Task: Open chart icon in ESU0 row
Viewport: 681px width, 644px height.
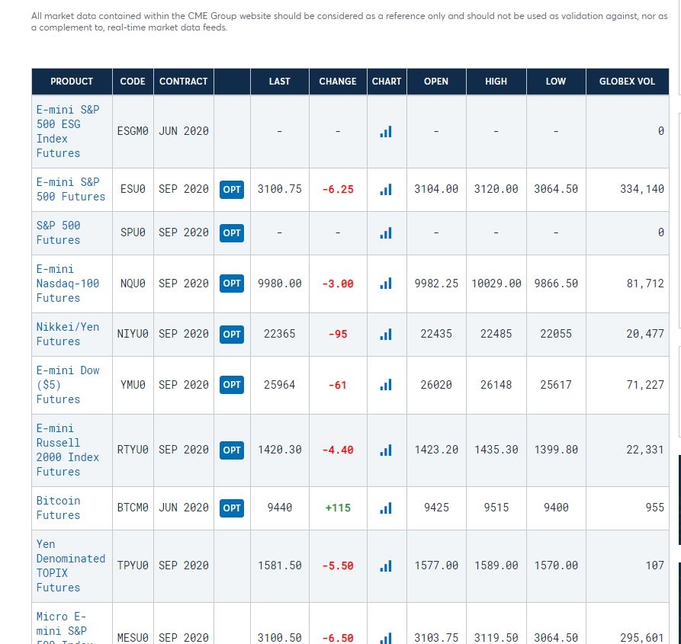Action: click(x=386, y=190)
